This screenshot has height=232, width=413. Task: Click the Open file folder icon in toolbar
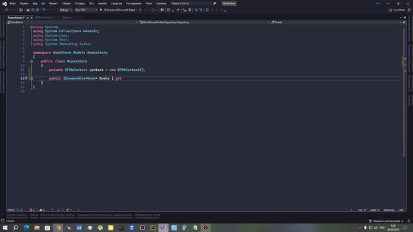(x=28, y=10)
